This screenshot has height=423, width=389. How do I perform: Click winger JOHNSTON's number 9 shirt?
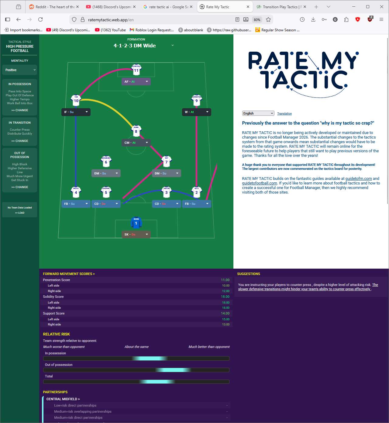[x=196, y=101]
